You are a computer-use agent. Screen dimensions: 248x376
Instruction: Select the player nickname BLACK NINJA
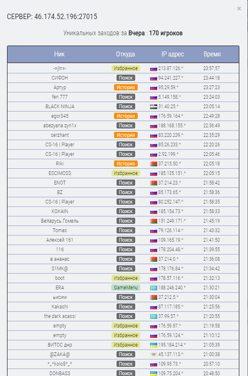point(60,107)
